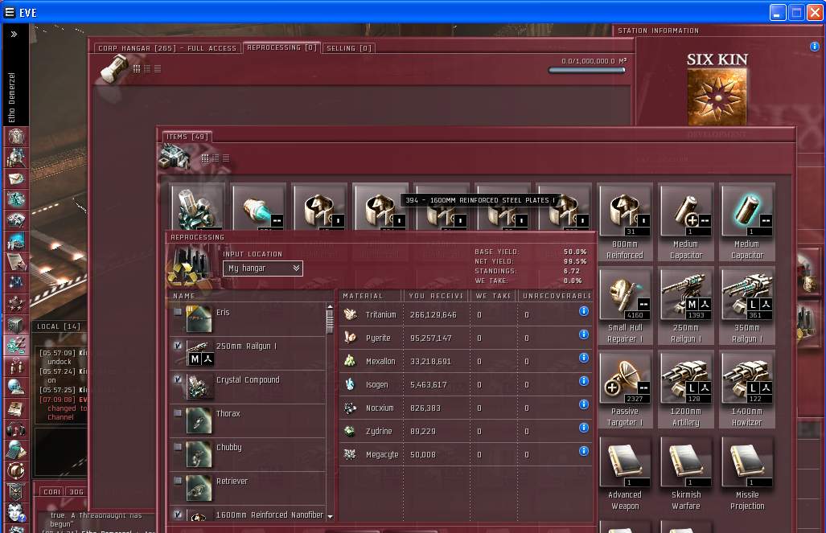The height and width of the screenshot is (533, 826).
Task: Show info for Megacyte material
Action: pos(584,451)
